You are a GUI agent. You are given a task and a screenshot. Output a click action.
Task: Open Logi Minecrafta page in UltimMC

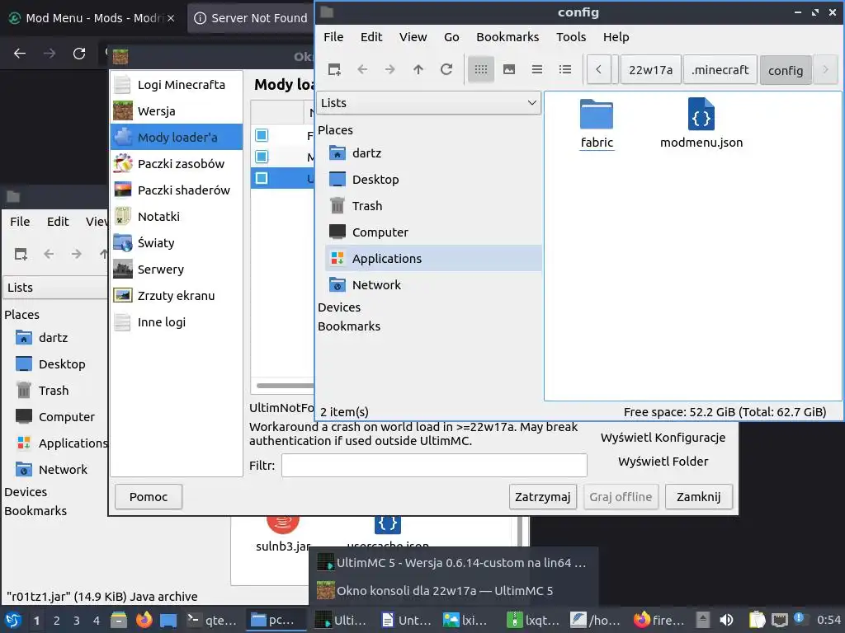[x=177, y=85]
